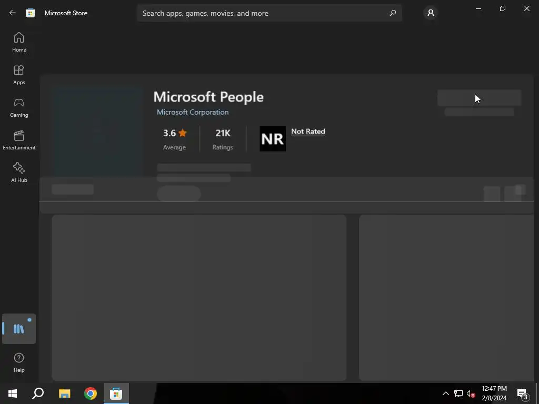Image resolution: width=539 pixels, height=404 pixels.
Task: Click the Microsoft Store logo icon
Action: click(x=30, y=13)
